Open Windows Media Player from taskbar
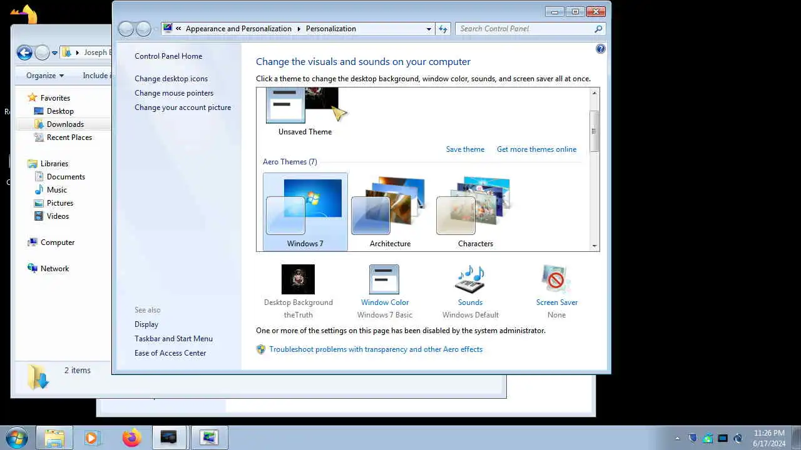Viewport: 801px width, 450px height. [x=91, y=437]
